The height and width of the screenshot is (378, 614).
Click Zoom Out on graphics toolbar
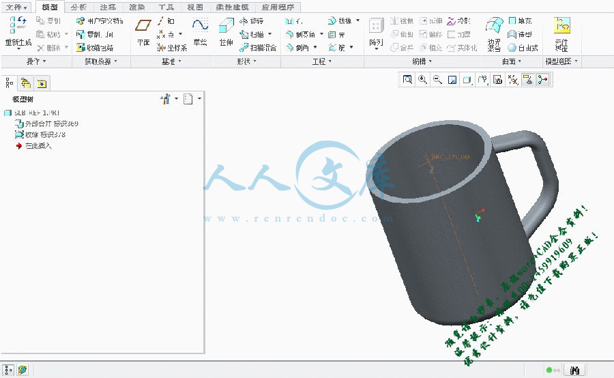click(437, 80)
